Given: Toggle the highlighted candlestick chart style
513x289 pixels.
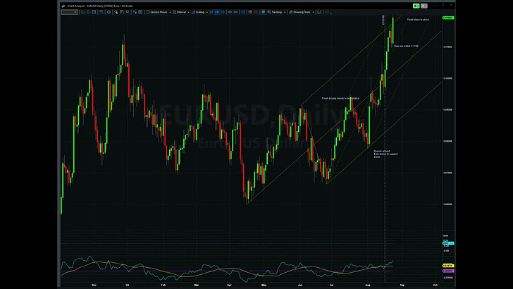Looking at the screenshot, I should [217, 12].
